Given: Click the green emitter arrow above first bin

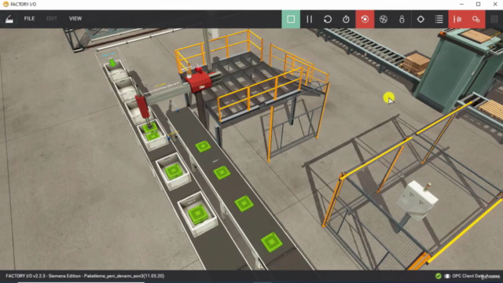Looking at the screenshot, I should 112,62.
